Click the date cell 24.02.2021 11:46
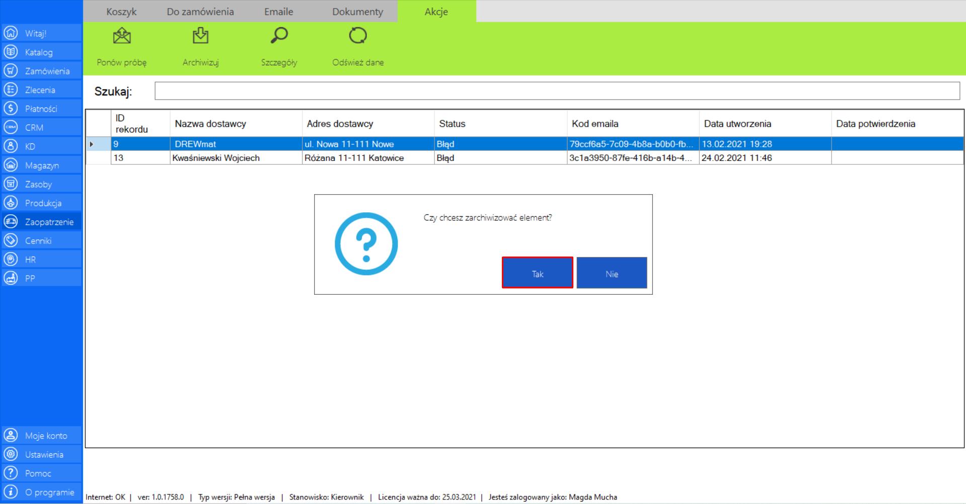Screen dimensions: 966x504 pyautogui.click(x=765, y=158)
